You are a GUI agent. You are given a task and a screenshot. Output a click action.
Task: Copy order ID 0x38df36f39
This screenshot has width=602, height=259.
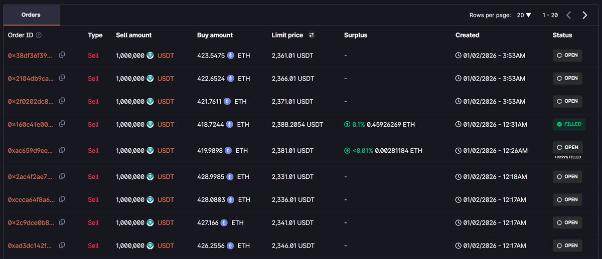click(62, 55)
